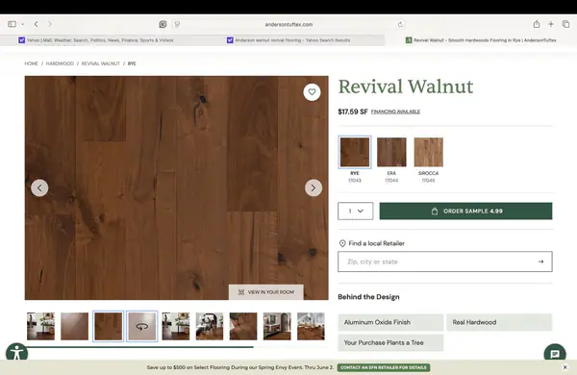Click ORDER SAMPLE 4.99 button
Image resolution: width=577 pixels, height=375 pixels.
(x=465, y=212)
